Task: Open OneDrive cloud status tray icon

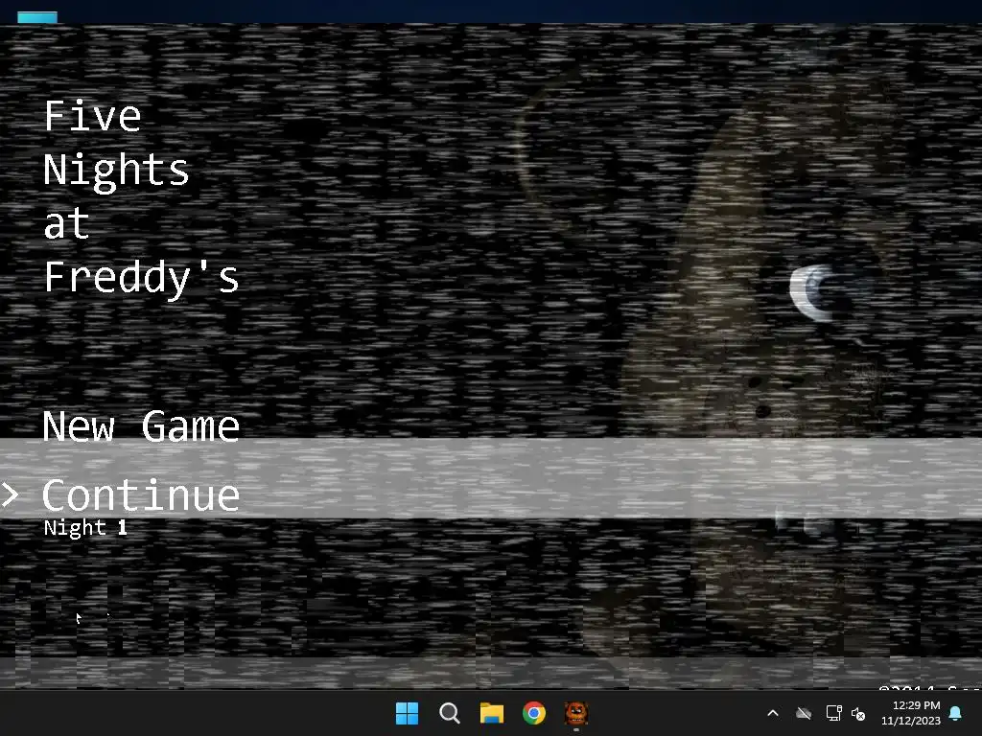Action: tap(804, 713)
